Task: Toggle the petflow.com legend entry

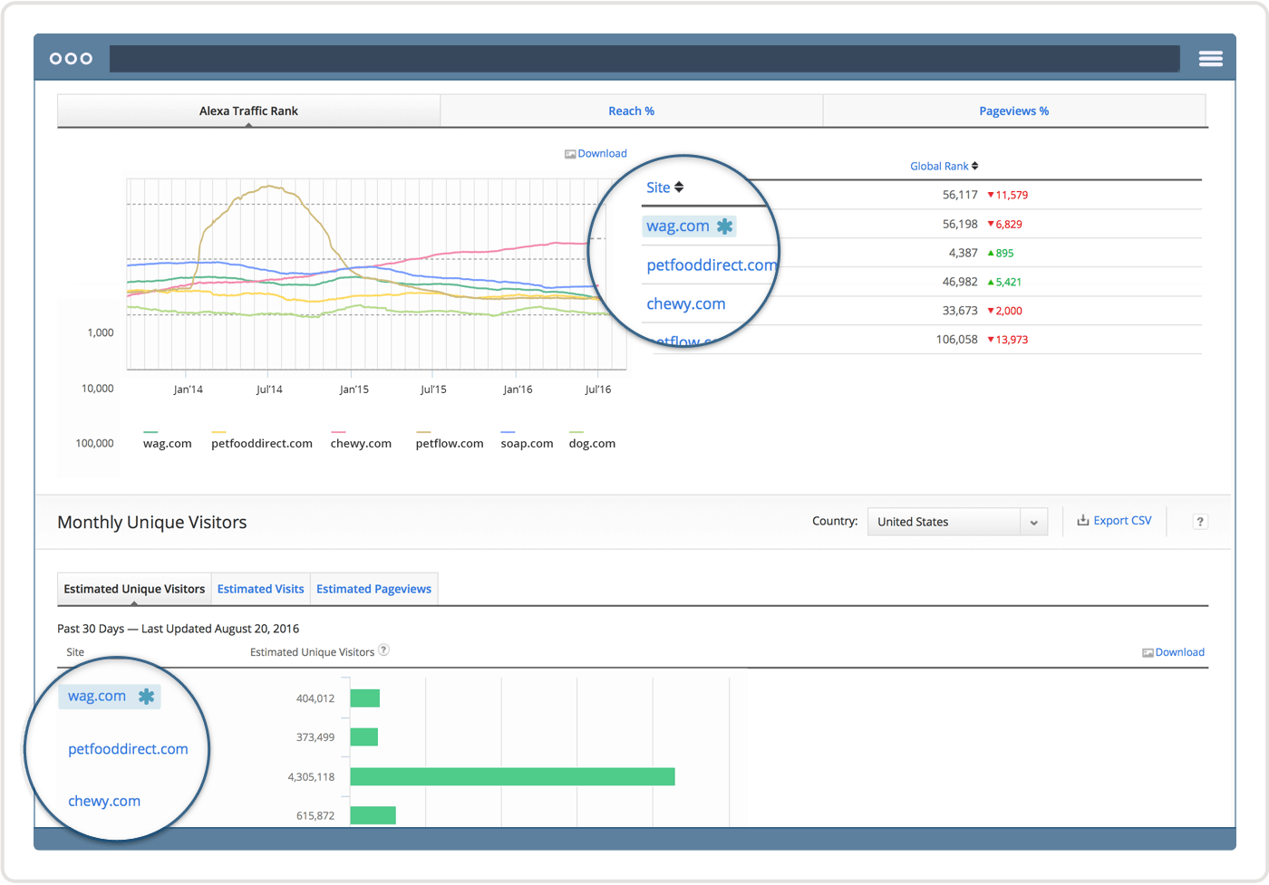Action: point(449,443)
